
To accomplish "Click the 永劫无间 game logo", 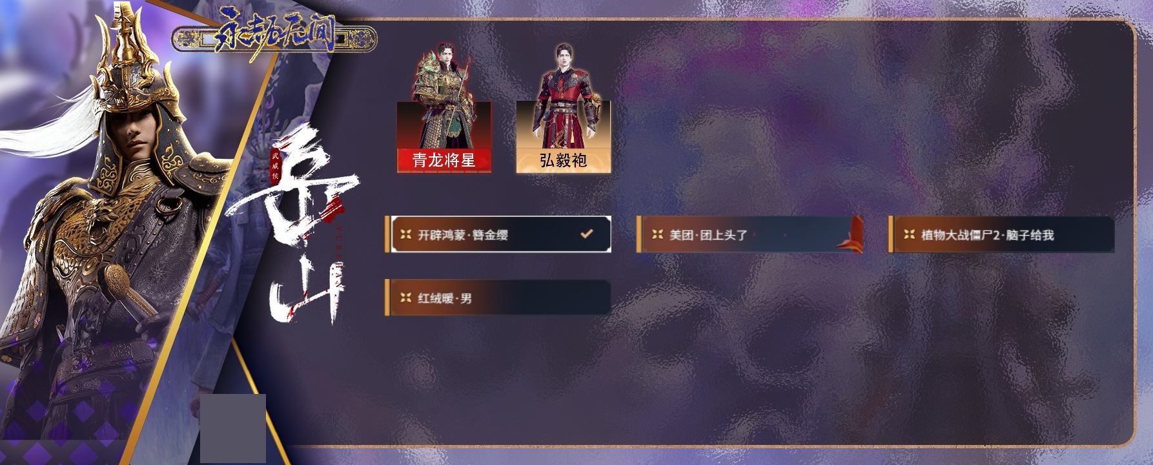I will point(274,38).
